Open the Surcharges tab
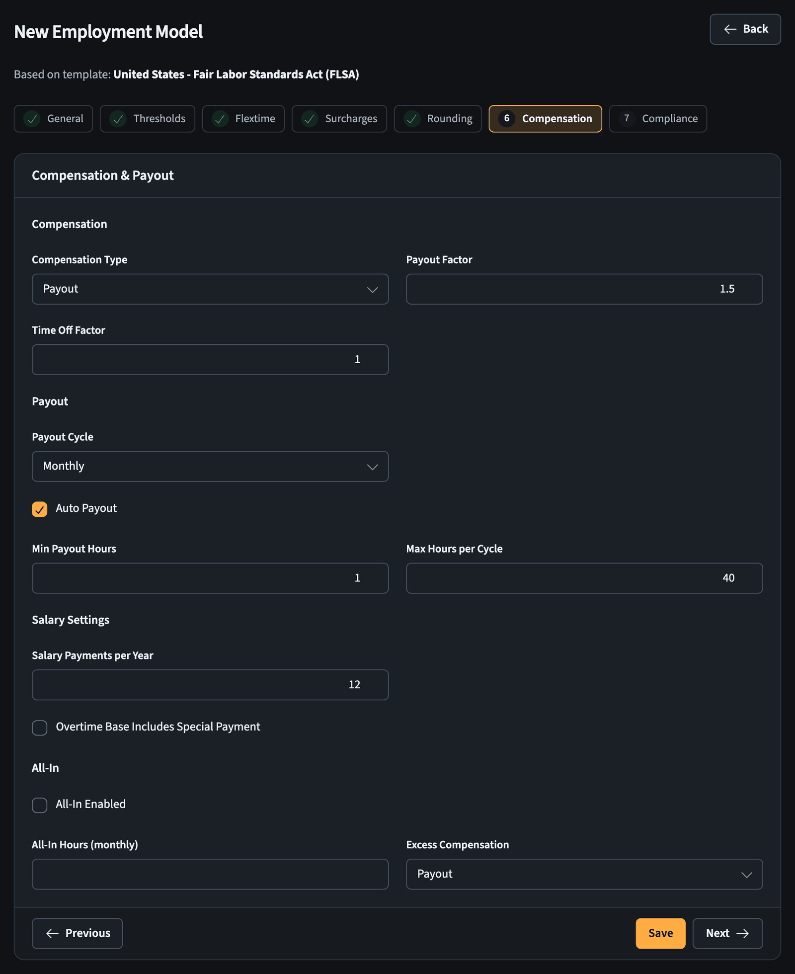 click(x=339, y=119)
